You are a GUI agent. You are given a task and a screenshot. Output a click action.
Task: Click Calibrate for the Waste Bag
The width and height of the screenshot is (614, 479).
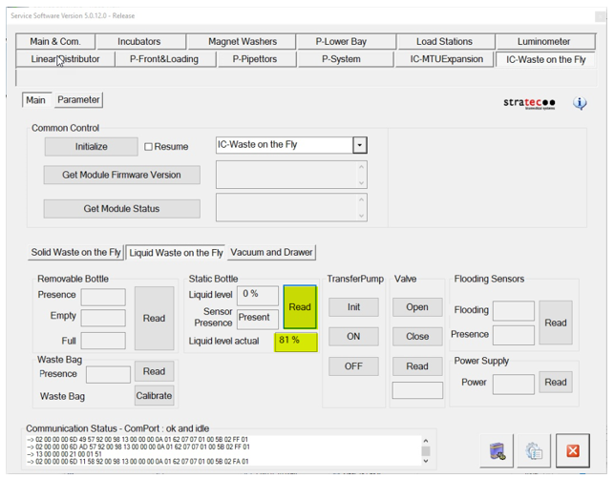tap(154, 395)
